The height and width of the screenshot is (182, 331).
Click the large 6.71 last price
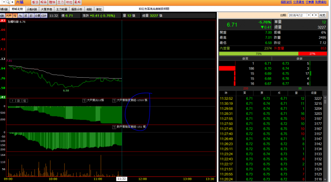click(232, 25)
